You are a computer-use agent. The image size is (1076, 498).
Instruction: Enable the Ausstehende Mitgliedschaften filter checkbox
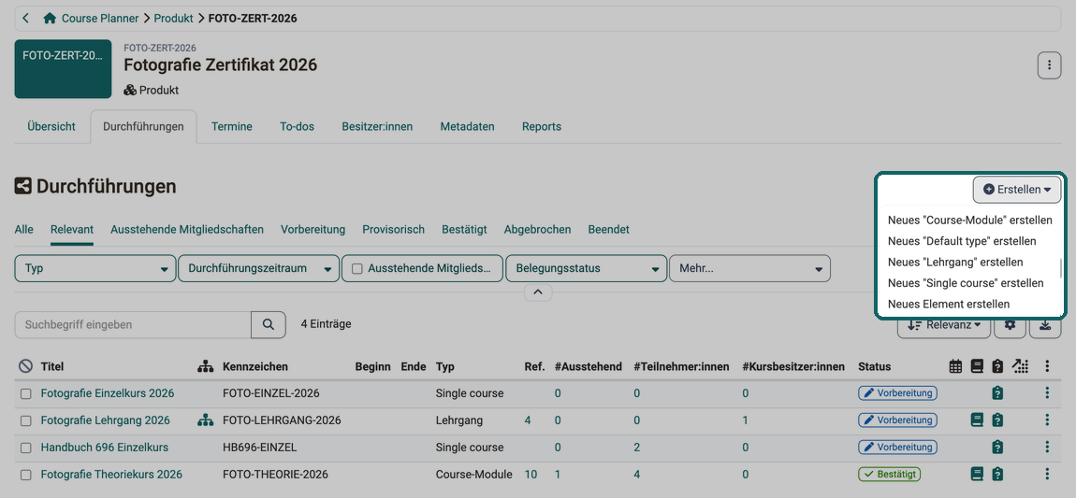357,268
